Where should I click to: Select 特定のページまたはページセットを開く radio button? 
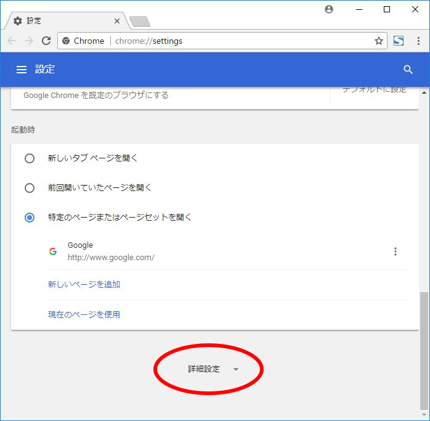pyautogui.click(x=30, y=218)
